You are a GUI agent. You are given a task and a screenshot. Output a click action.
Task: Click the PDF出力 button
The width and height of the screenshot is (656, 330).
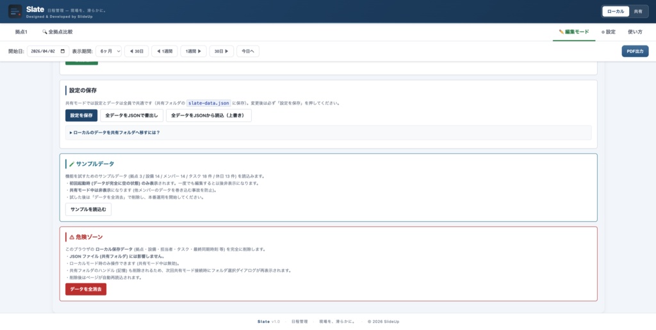[x=635, y=51]
